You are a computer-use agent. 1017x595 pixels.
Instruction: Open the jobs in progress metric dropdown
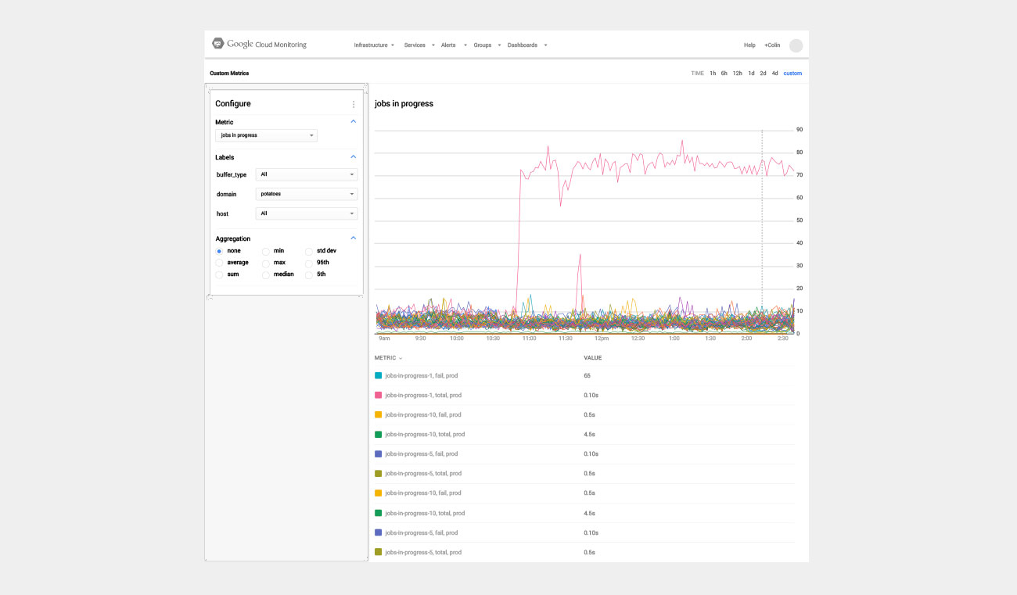tap(266, 135)
